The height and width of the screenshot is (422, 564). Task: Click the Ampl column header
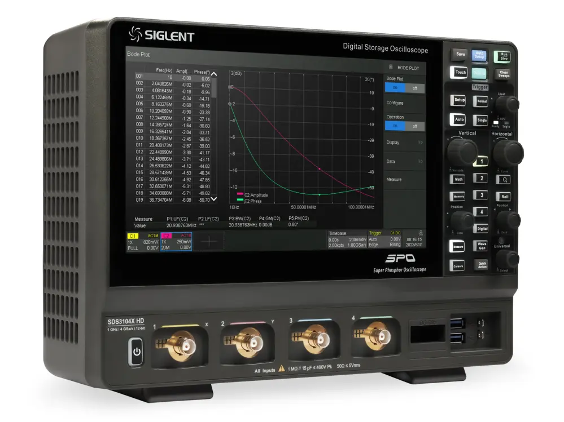click(183, 71)
